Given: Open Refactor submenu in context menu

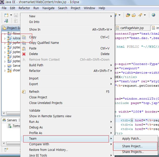Looking at the screenshot, I should click(67, 71).
